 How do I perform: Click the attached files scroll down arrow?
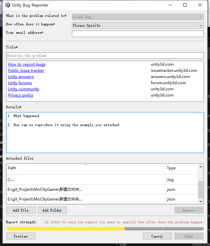201,201
